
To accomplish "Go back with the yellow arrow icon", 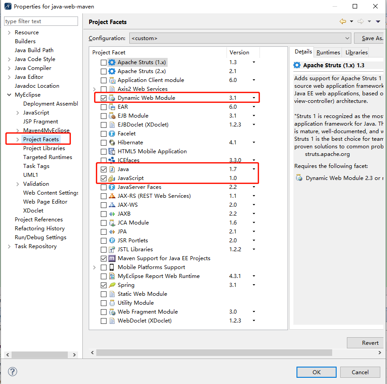I will [x=343, y=21].
